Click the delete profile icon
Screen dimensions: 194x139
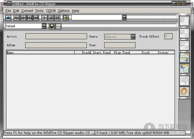[x=58, y=26]
